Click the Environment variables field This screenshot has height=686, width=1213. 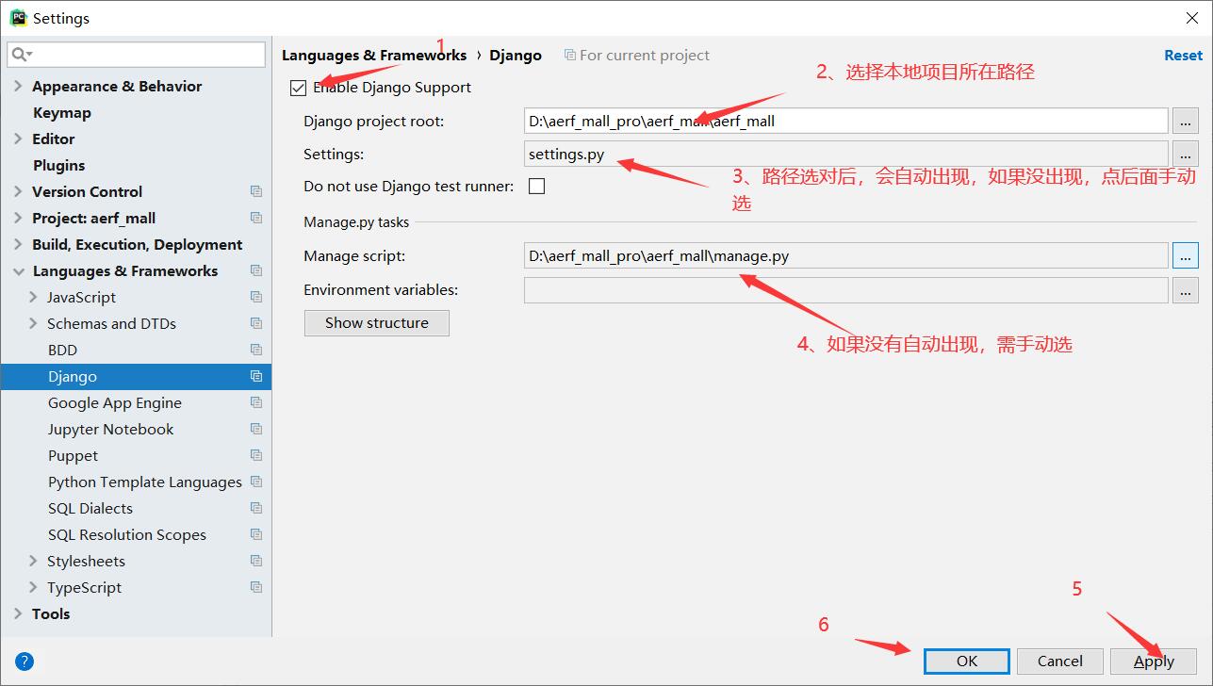pyautogui.click(x=846, y=289)
